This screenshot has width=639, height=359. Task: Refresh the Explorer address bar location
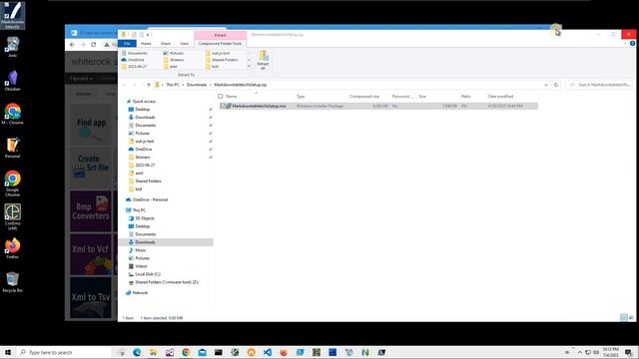pyautogui.click(x=556, y=85)
